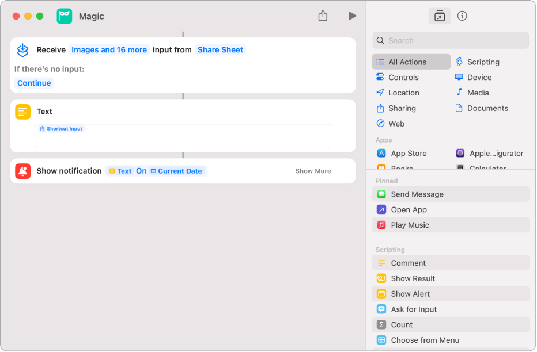The image size is (537, 352).
Task: Click the Current Date variable token
Action: tap(176, 171)
